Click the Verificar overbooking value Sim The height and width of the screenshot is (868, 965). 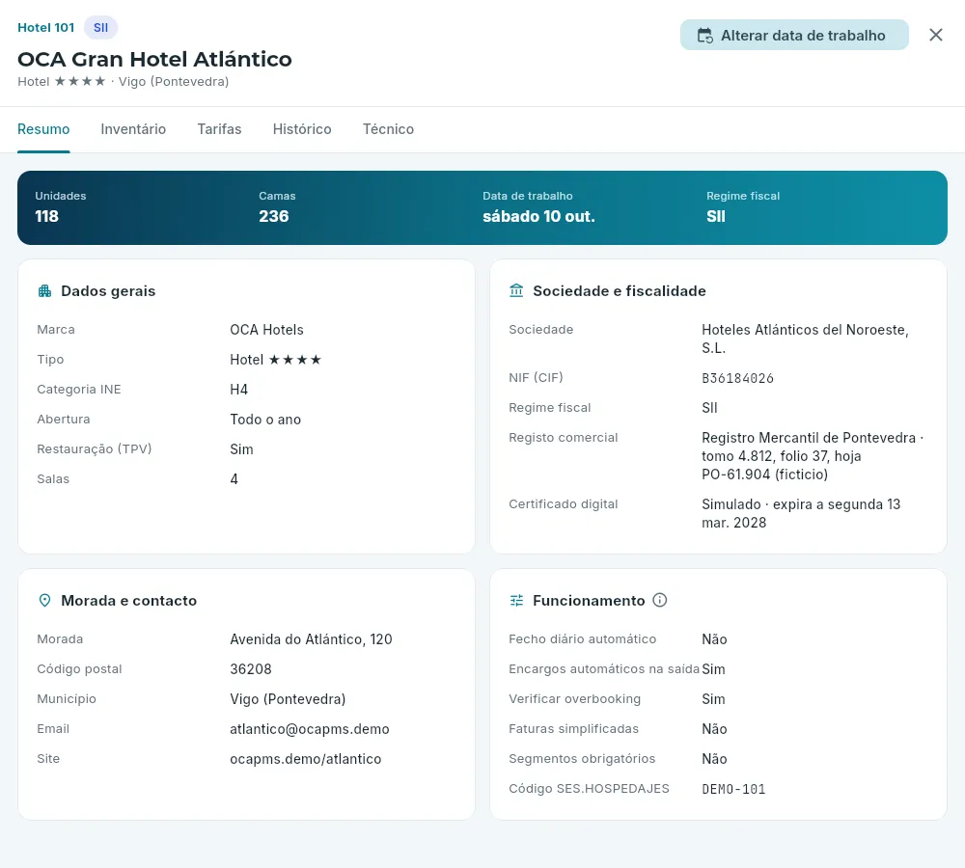[x=713, y=699]
